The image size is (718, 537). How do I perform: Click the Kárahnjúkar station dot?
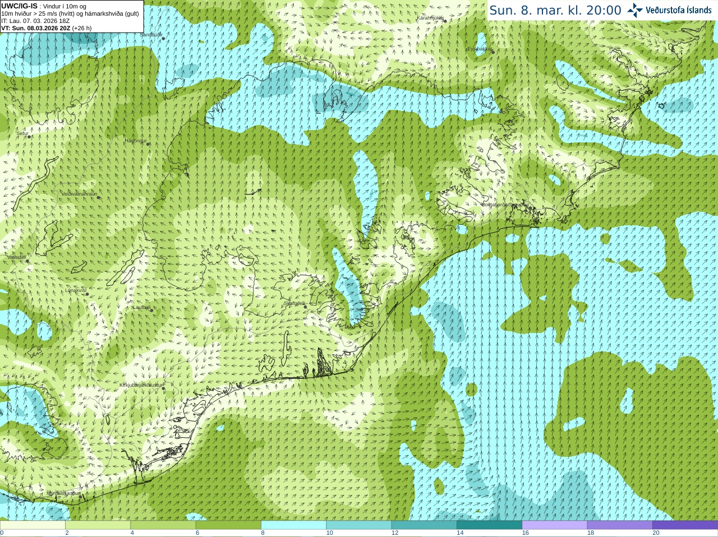pyautogui.click(x=445, y=21)
